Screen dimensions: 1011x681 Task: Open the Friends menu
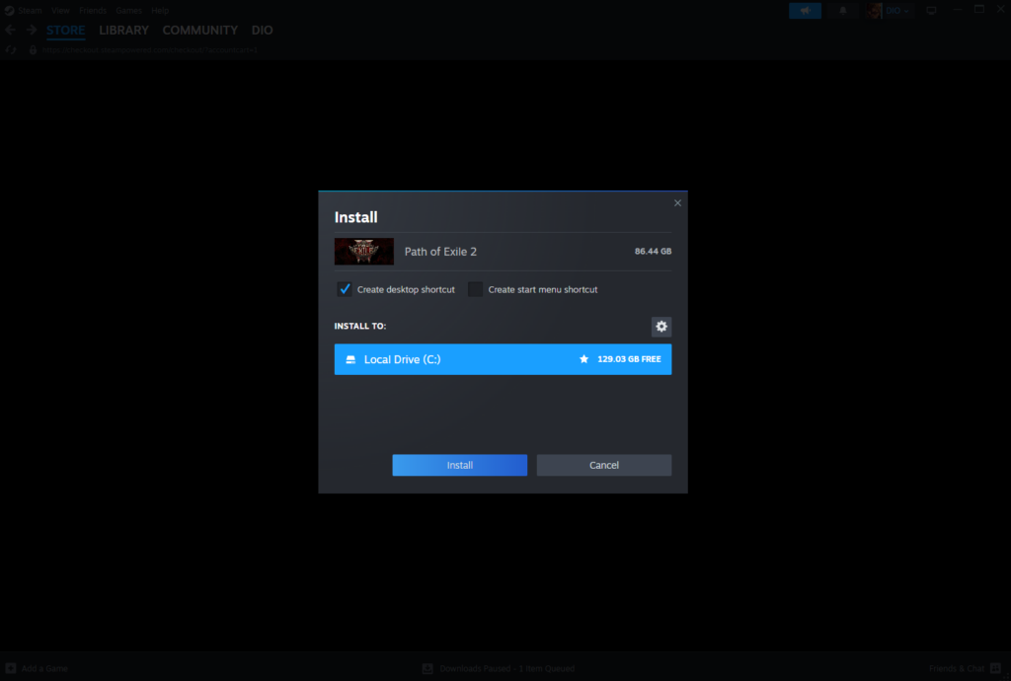[x=92, y=10]
